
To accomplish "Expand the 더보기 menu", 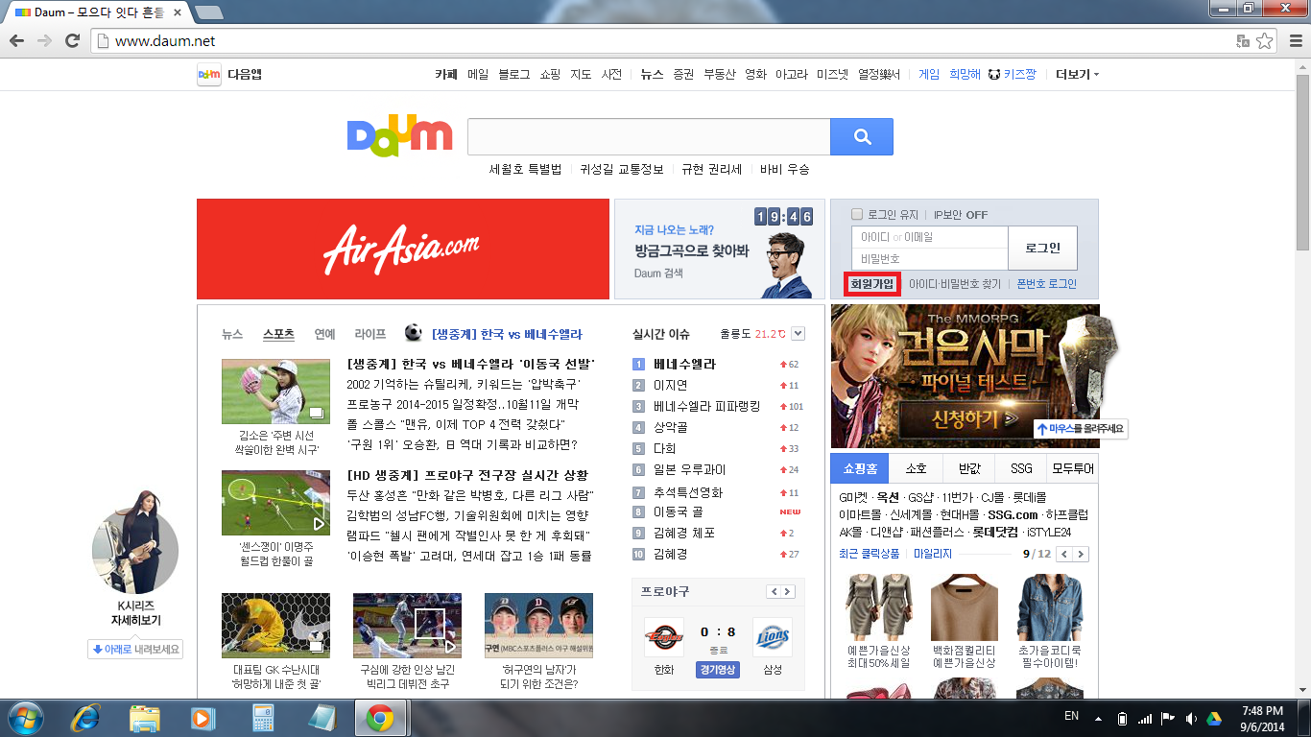I will [1077, 74].
